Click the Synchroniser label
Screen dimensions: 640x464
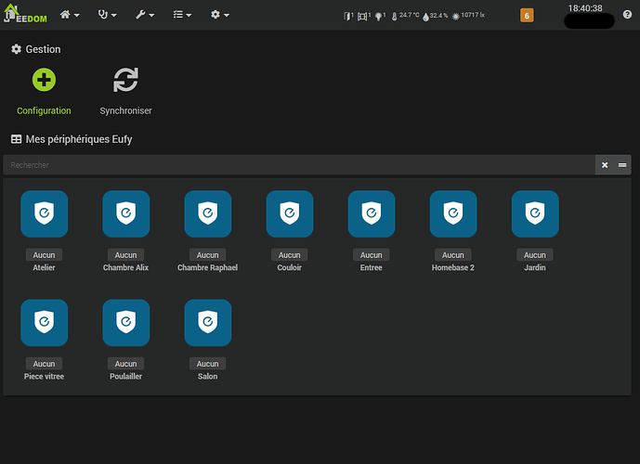(x=125, y=111)
